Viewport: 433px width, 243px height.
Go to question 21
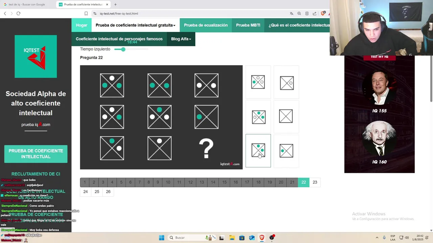tap(292, 182)
